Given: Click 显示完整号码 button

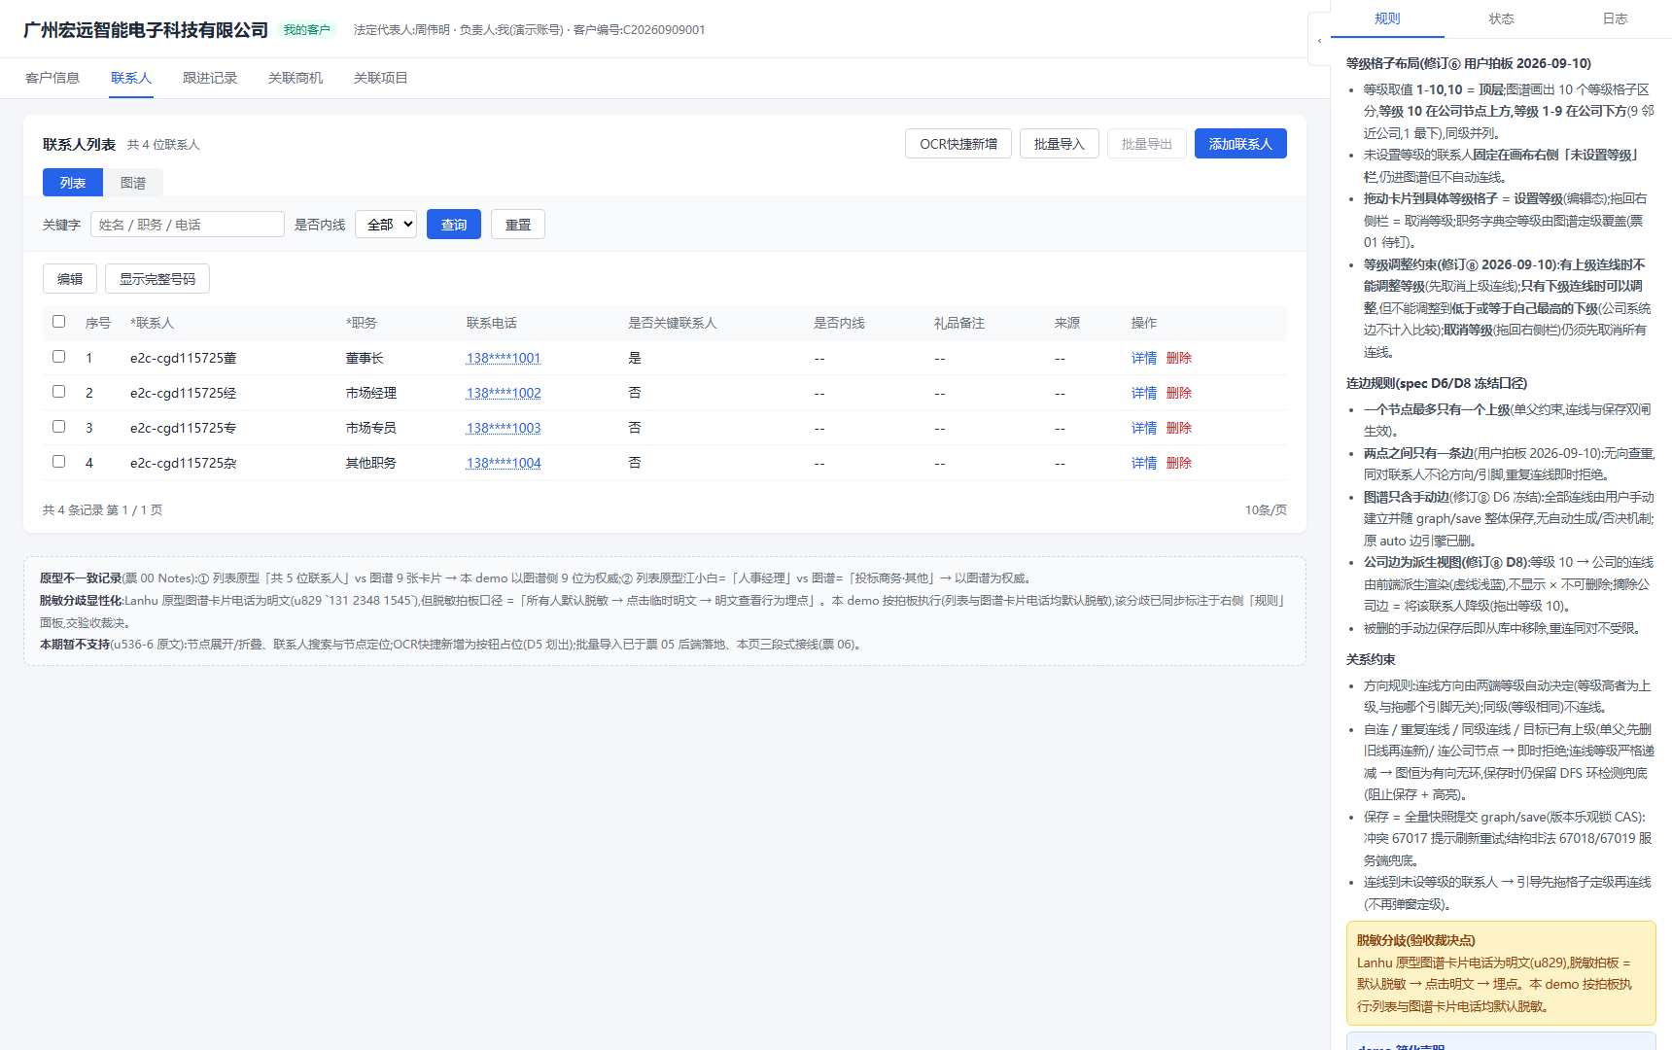Looking at the screenshot, I should (x=157, y=279).
